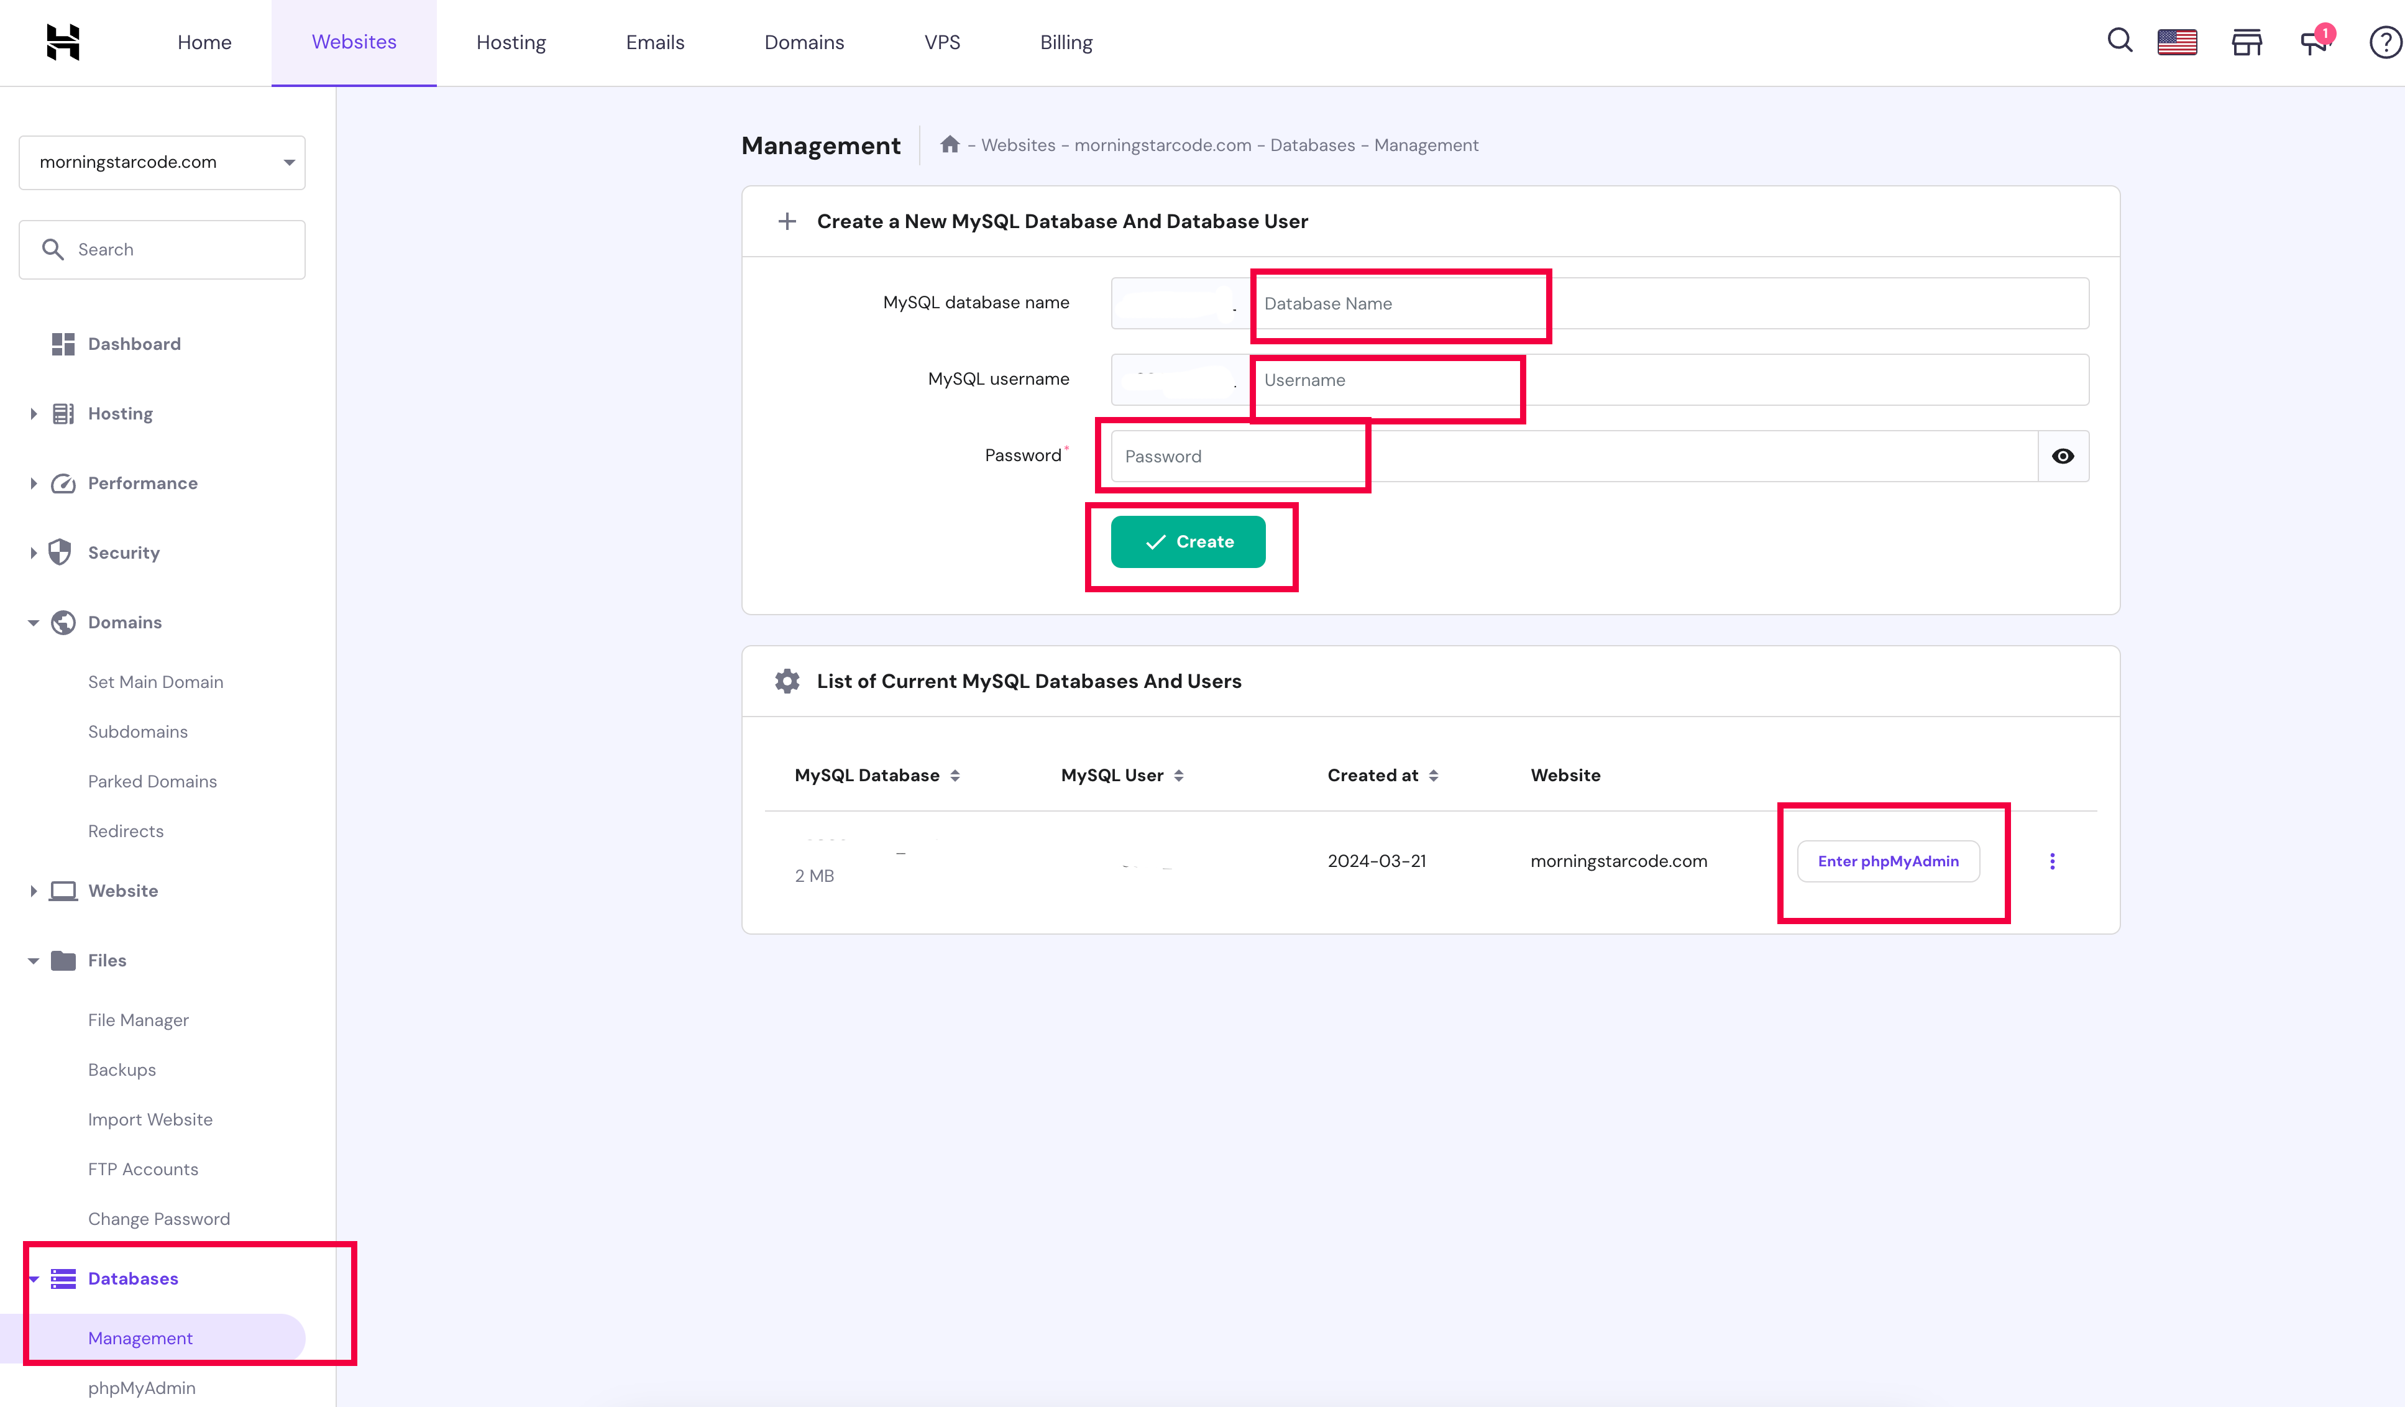Click the green Create button
Image resolution: width=2405 pixels, height=1407 pixels.
pyautogui.click(x=1188, y=541)
